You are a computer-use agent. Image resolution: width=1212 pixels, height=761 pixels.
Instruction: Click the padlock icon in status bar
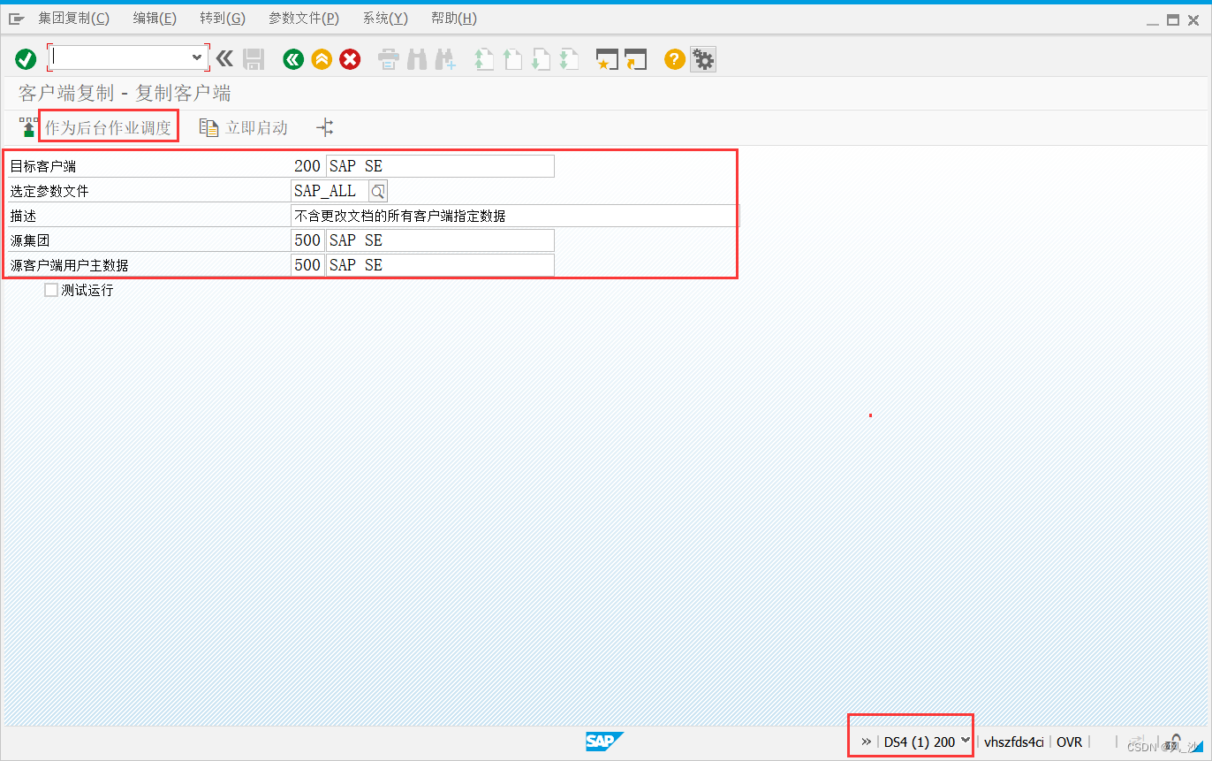click(1175, 742)
